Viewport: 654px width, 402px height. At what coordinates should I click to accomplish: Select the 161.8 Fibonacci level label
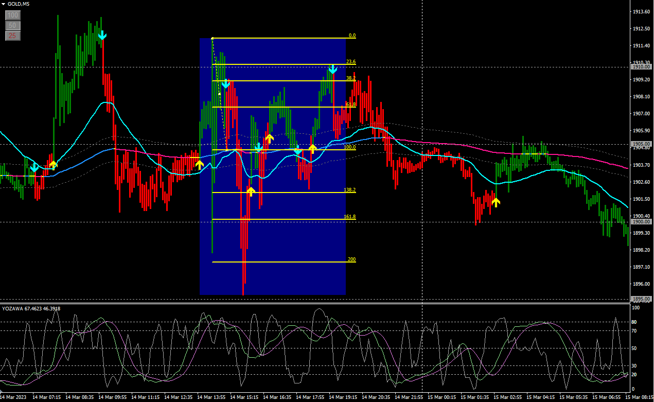[350, 217]
